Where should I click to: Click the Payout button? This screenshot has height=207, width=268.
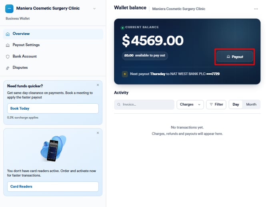coord(235,57)
